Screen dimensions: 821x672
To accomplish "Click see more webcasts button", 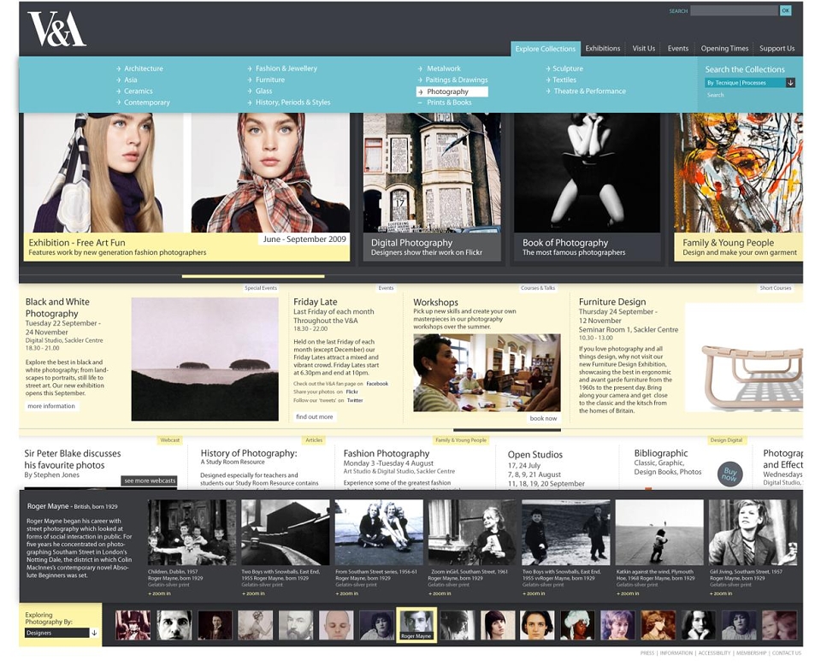I will [150, 480].
